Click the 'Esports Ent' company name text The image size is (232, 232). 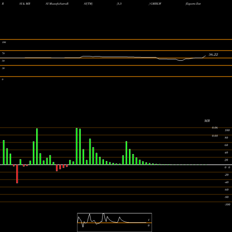click(193, 4)
